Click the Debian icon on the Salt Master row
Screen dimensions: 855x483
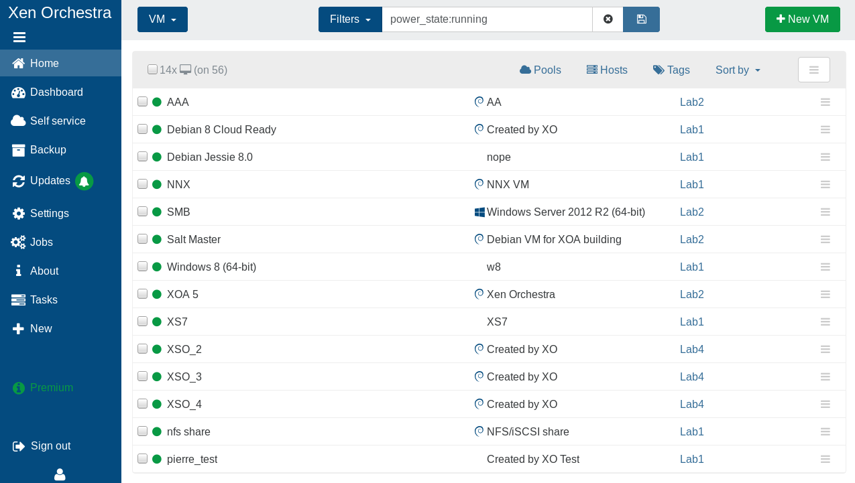[x=479, y=239]
